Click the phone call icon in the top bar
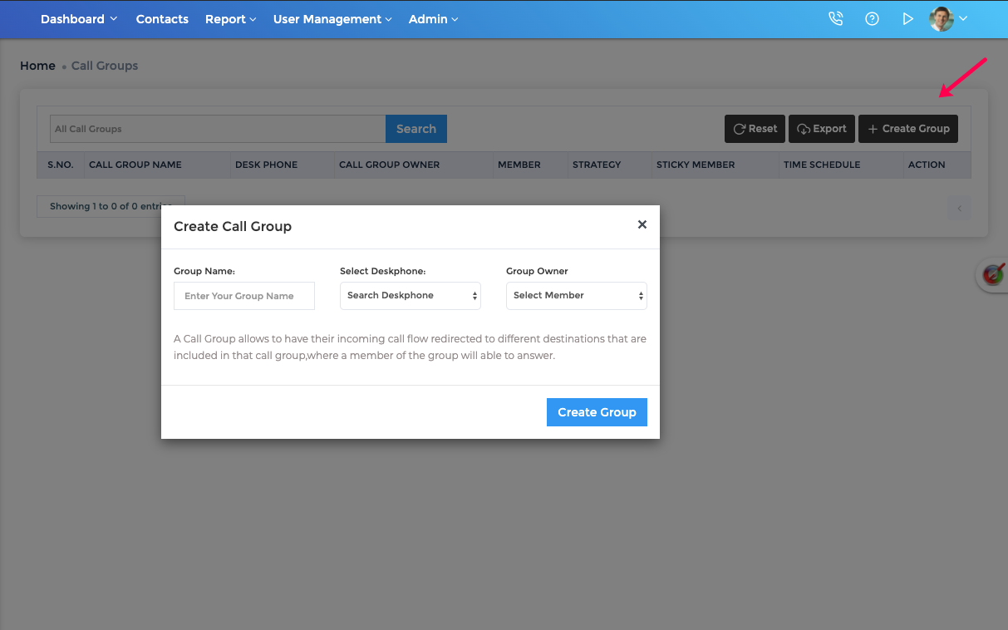 (x=835, y=18)
